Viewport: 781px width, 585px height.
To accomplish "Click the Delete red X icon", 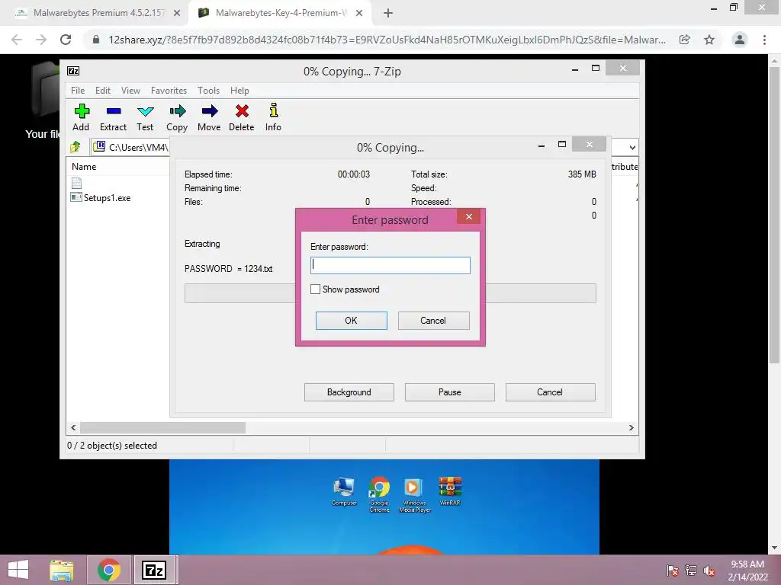I will tap(242, 111).
